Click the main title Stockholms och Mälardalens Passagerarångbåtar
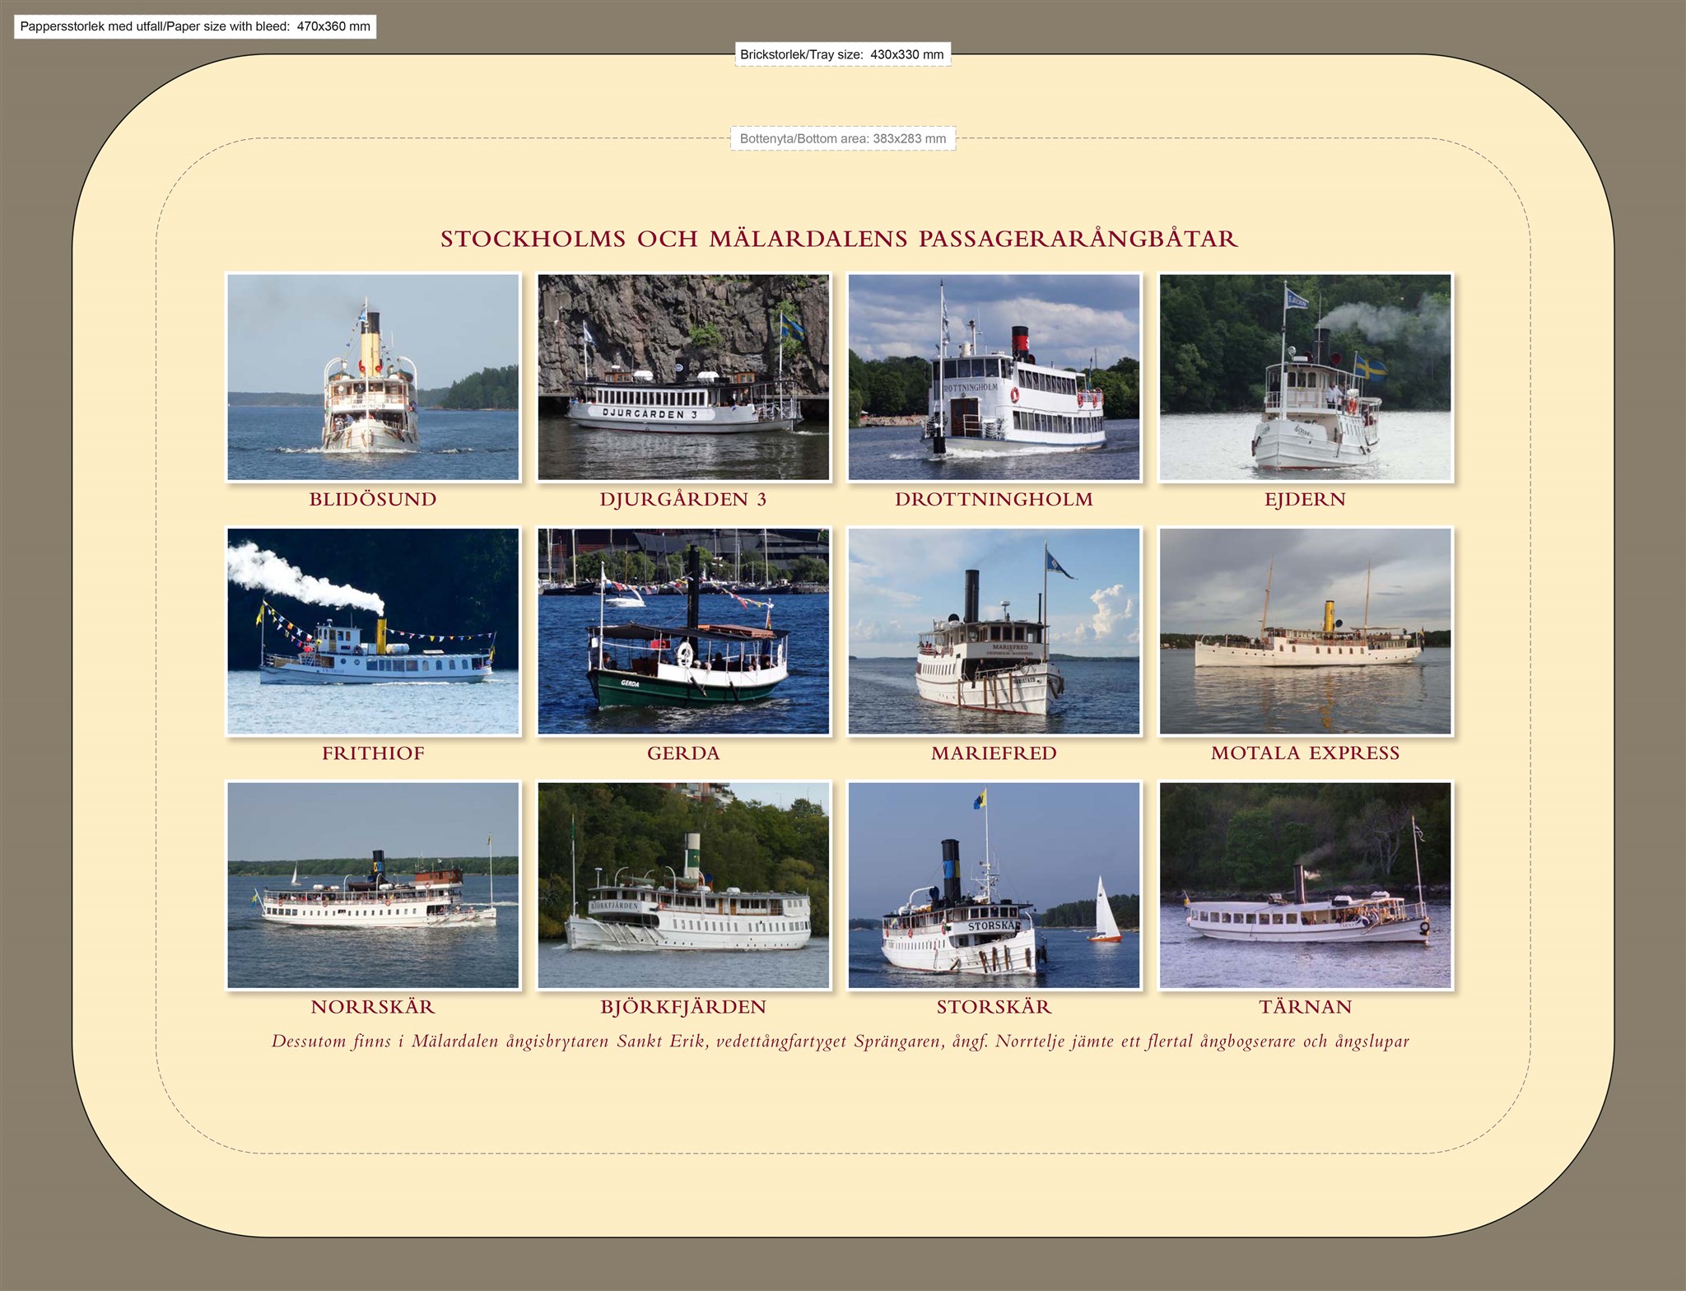Screen dimensions: 1686x1291 [x=839, y=240]
